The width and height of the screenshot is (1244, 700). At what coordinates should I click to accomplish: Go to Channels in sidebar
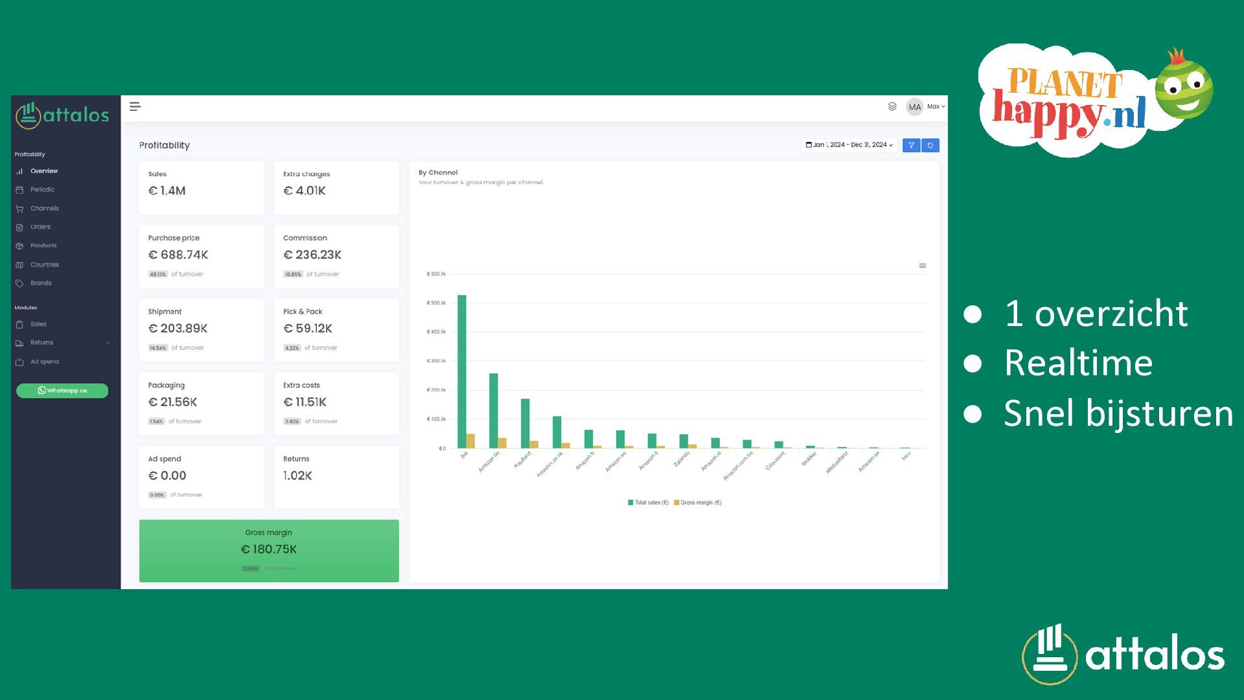coord(44,209)
